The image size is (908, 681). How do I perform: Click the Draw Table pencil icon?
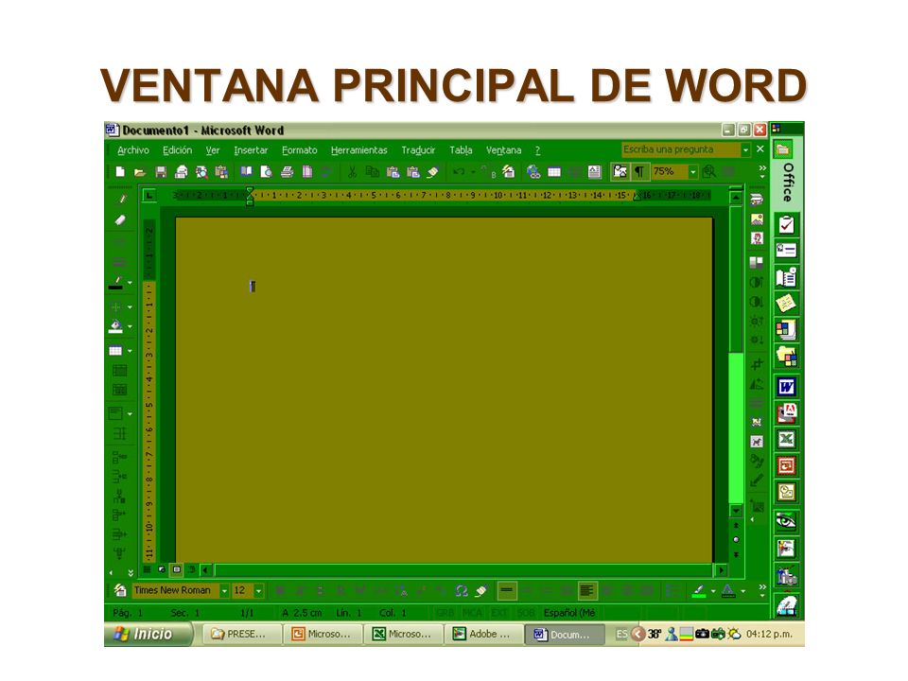click(121, 200)
